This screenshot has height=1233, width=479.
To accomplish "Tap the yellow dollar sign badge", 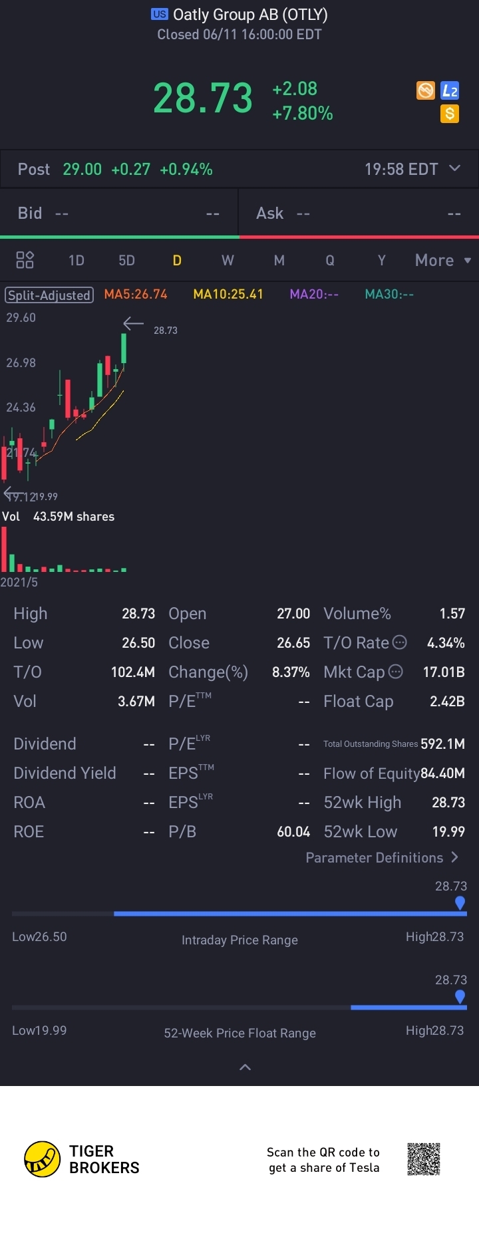I will click(x=450, y=114).
